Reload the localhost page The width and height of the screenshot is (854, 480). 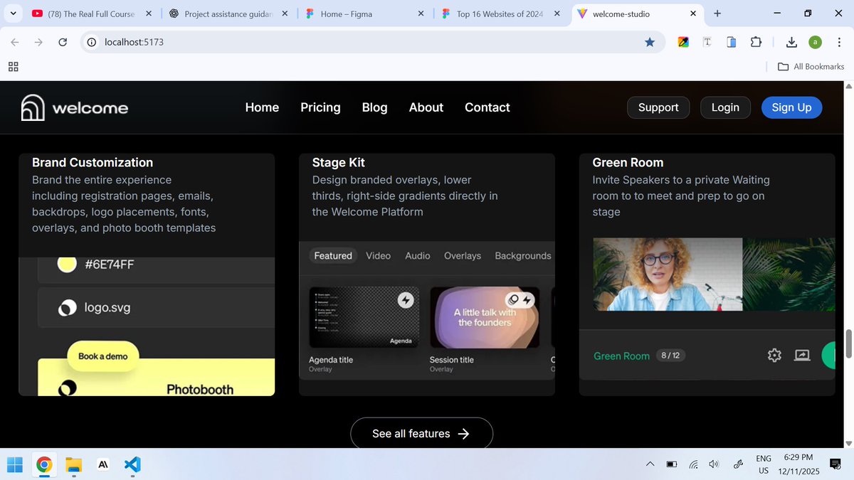pos(63,42)
